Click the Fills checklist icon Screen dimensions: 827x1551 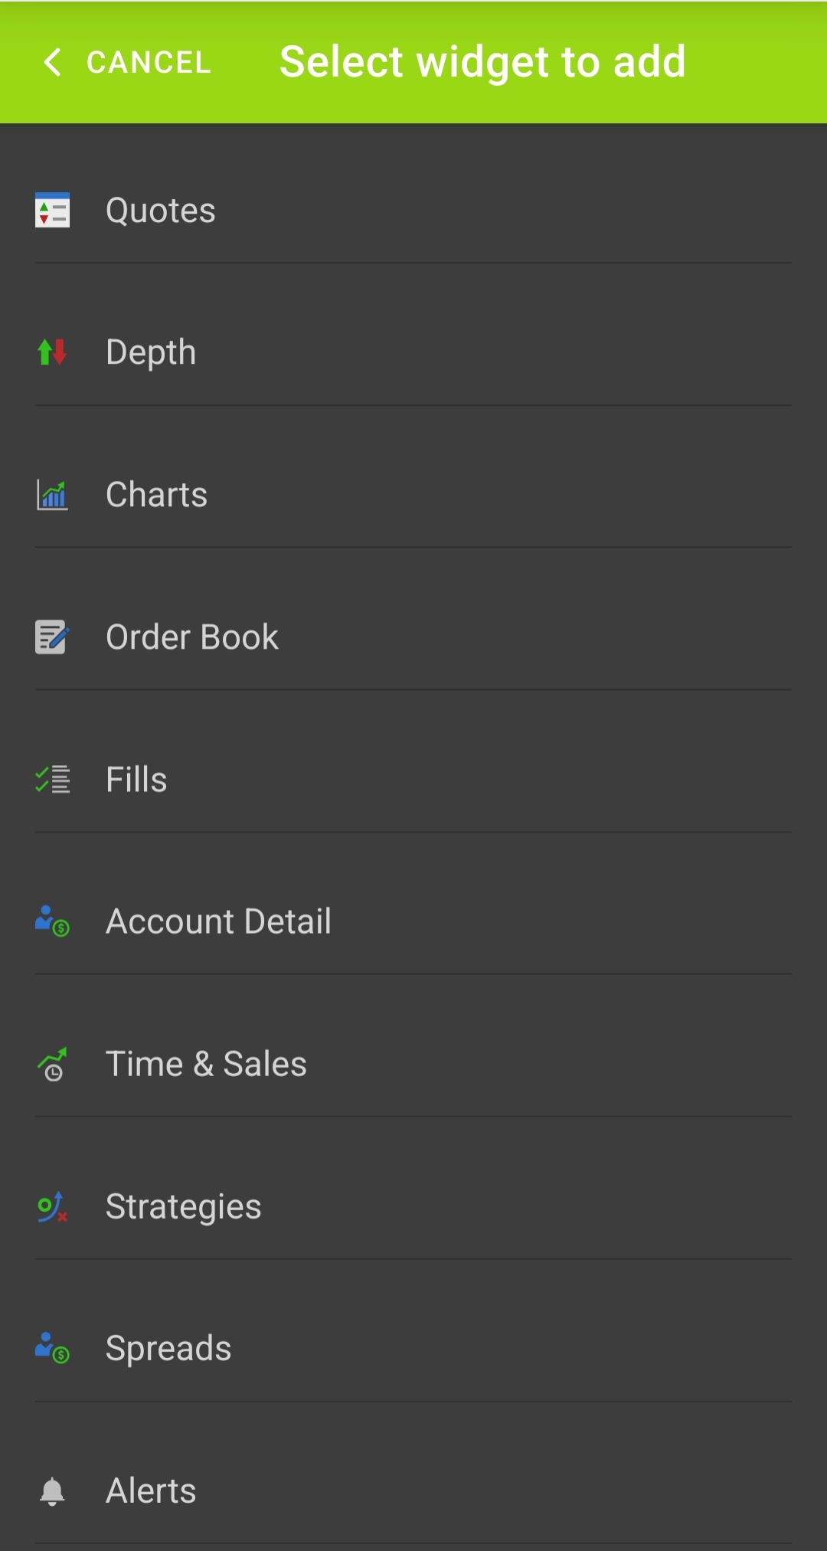tap(52, 780)
